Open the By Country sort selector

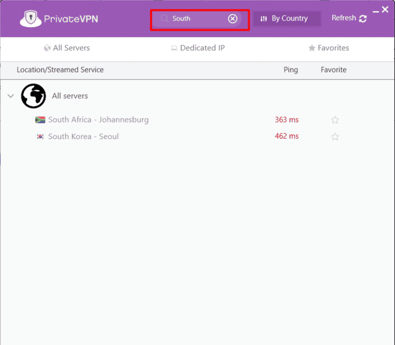(287, 19)
